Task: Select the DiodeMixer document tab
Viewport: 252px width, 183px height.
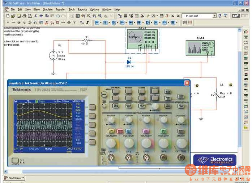Action: (x=14, y=178)
